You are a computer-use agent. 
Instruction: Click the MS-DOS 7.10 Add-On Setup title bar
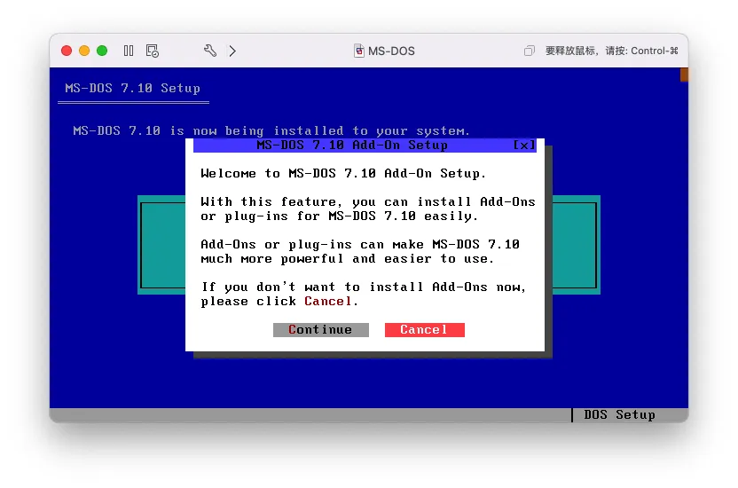click(x=365, y=146)
